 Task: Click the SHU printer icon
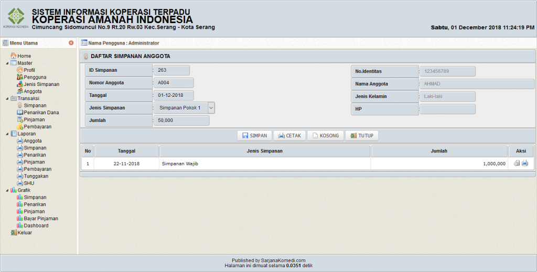pos(20,183)
